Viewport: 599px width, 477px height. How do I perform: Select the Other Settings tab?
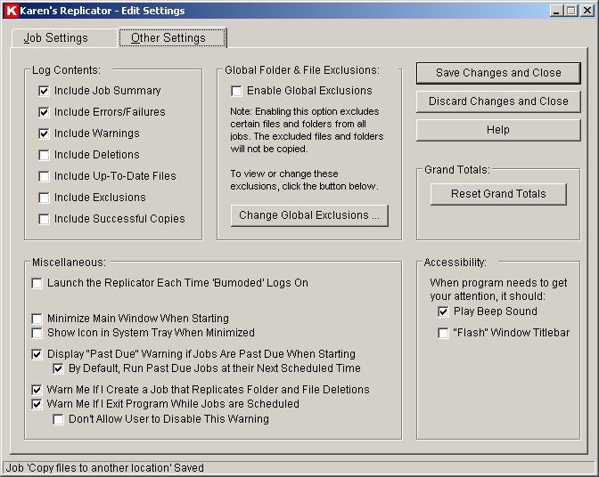pos(168,38)
